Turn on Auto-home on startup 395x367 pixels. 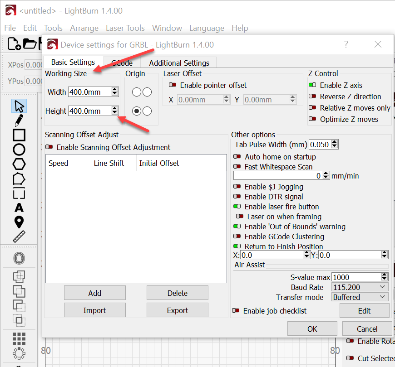(x=237, y=157)
